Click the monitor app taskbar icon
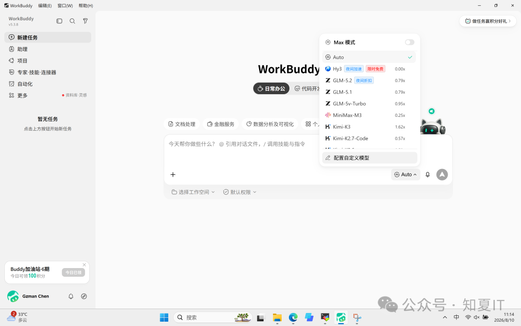Screen dimensions: 521x326 [325, 317]
